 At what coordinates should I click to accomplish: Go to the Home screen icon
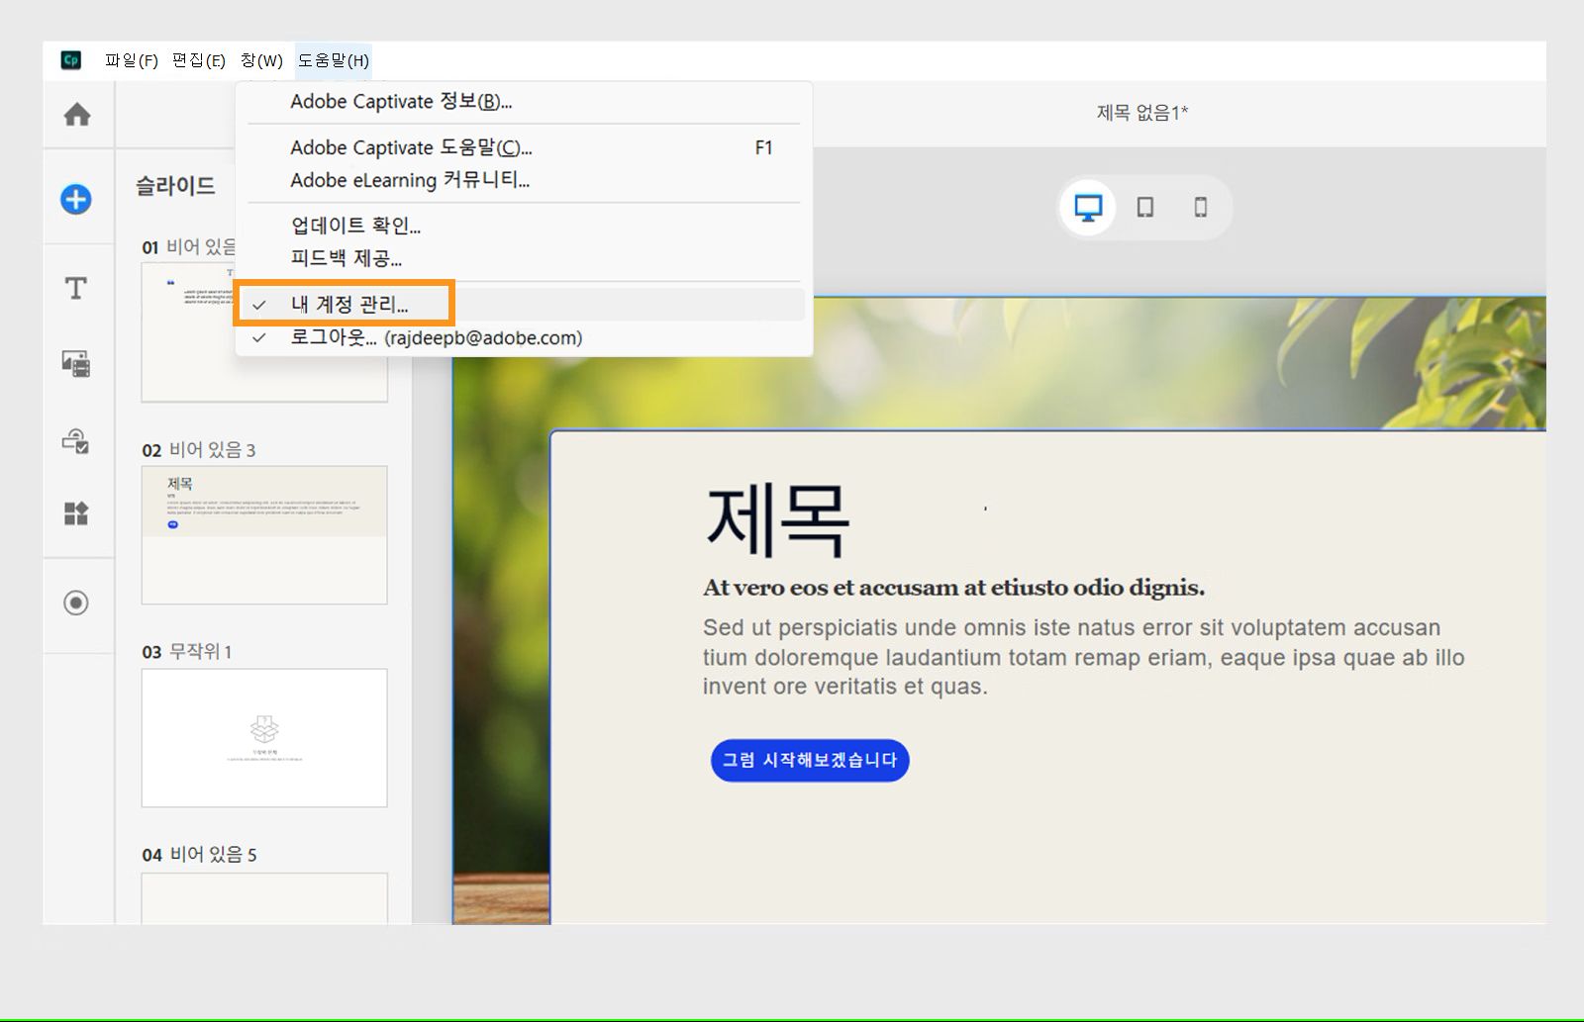[77, 115]
